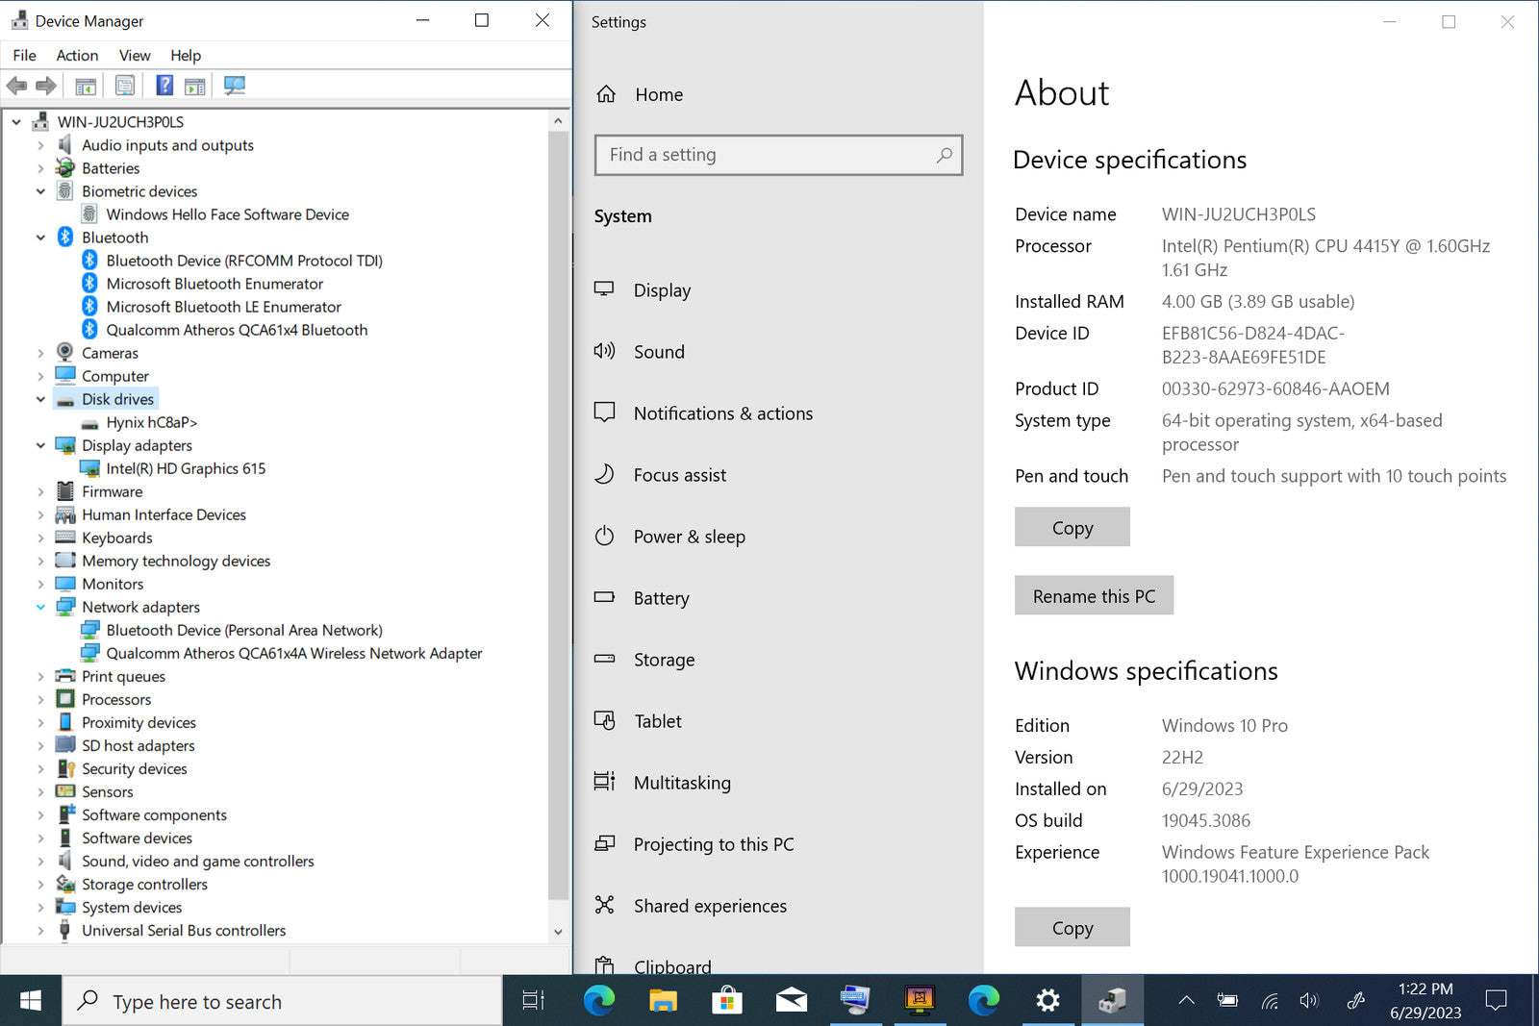Select Windows Hello Face Software Device
This screenshot has width=1539, height=1026.
pos(227,214)
